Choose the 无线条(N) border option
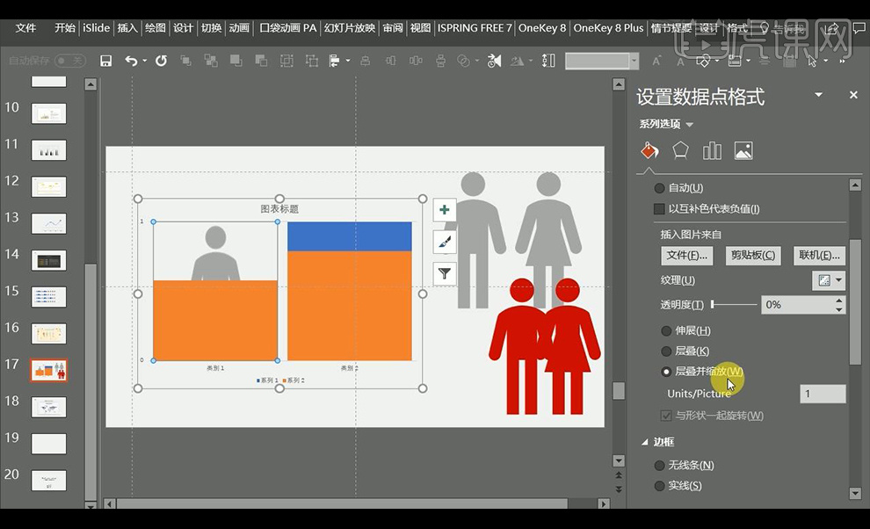This screenshot has width=870, height=529. pos(661,465)
